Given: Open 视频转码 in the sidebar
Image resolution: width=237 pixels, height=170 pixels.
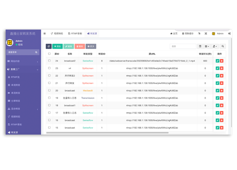Looking at the screenshot, I should tap(23, 116).
